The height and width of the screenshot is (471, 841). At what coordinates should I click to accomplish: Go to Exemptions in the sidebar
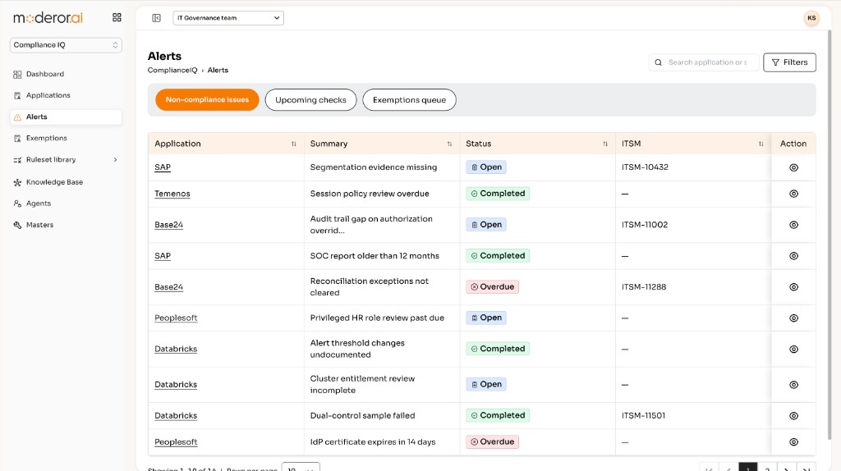click(66, 138)
